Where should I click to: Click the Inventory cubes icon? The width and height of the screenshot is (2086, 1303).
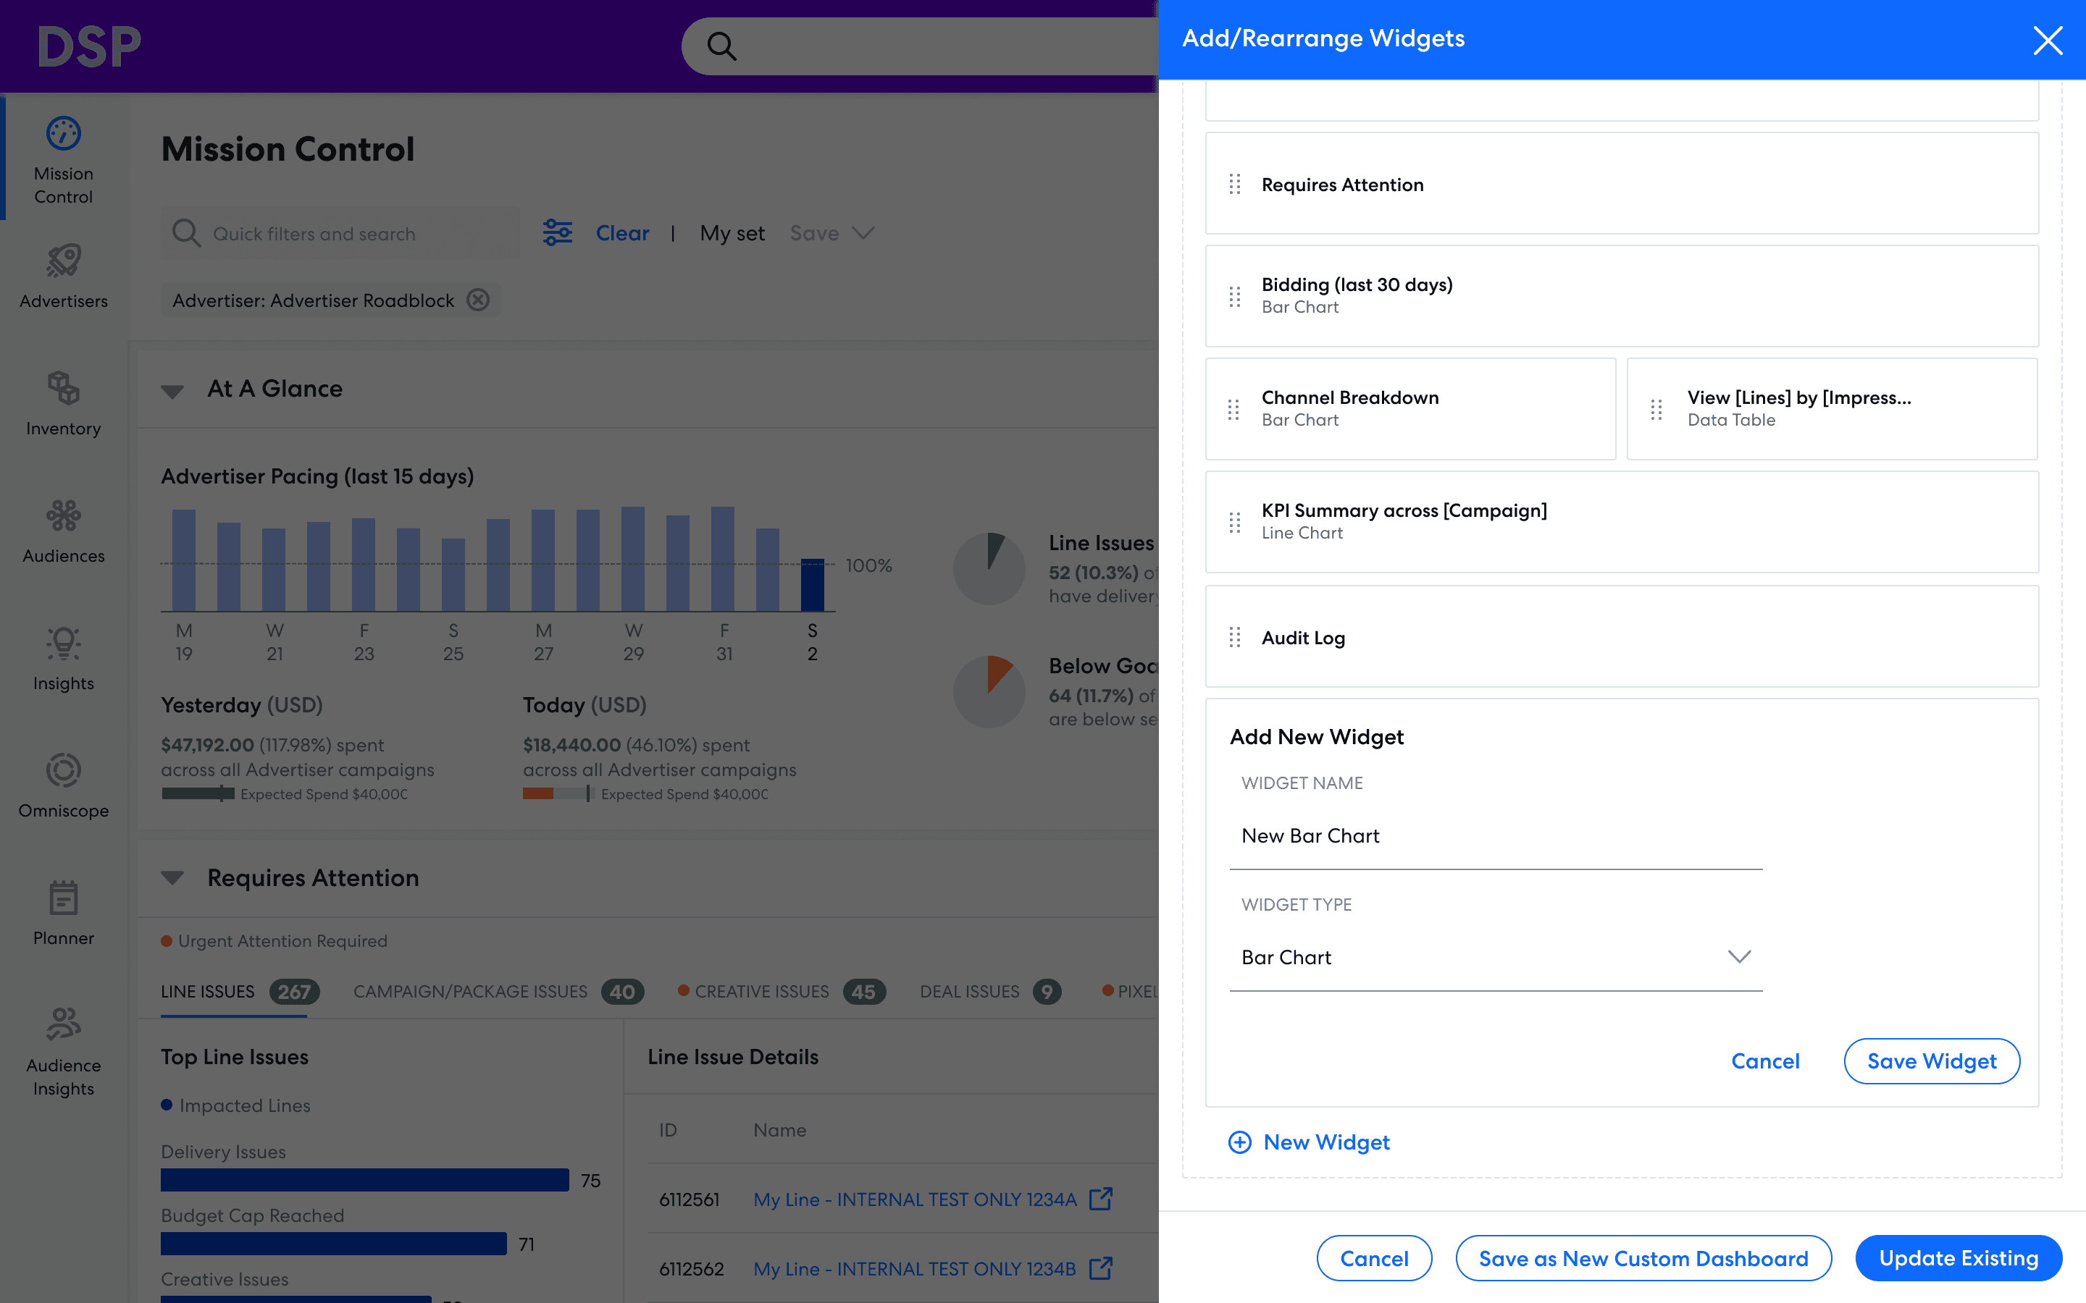[63, 388]
